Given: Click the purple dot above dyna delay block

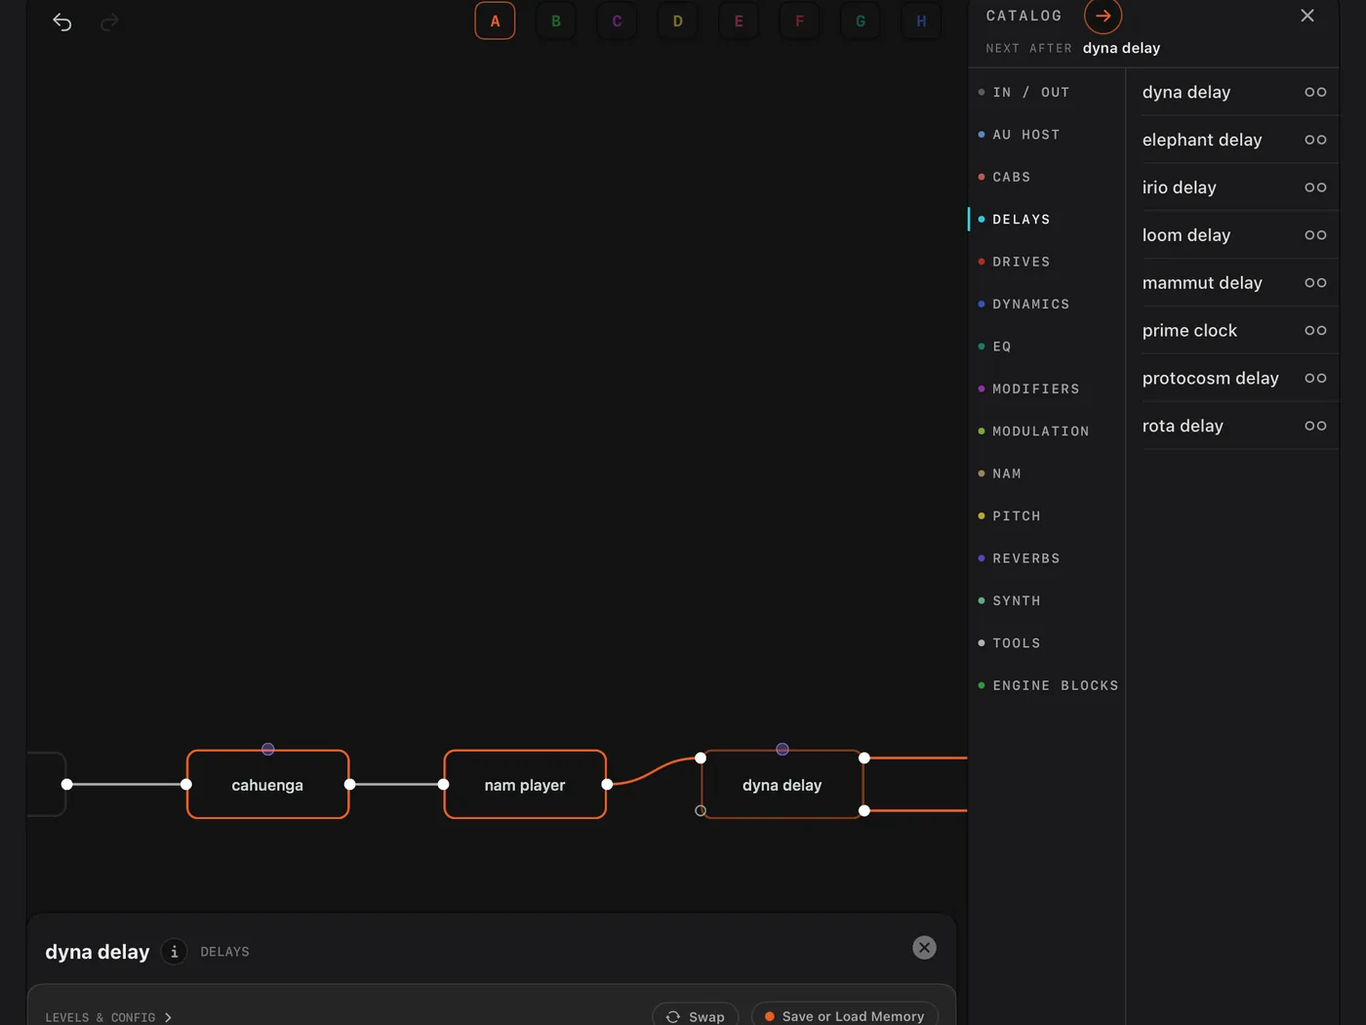Looking at the screenshot, I should (782, 749).
